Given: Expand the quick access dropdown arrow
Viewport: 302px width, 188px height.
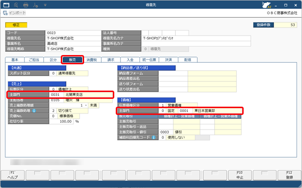Looking at the screenshot, I should point(45,5).
